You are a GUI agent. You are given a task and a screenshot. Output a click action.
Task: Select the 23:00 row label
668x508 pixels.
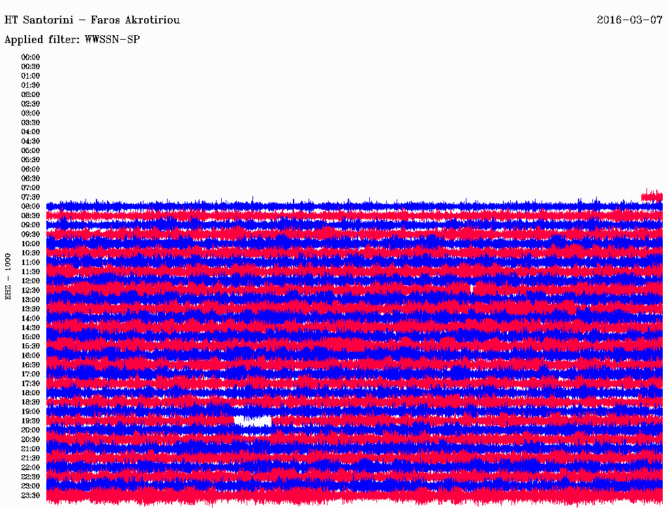tap(31, 486)
